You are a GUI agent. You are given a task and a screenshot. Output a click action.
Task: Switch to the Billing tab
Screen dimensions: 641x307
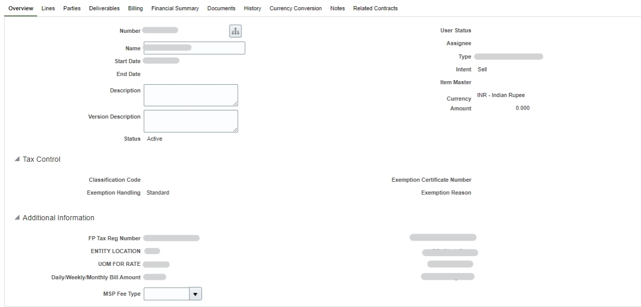point(134,8)
